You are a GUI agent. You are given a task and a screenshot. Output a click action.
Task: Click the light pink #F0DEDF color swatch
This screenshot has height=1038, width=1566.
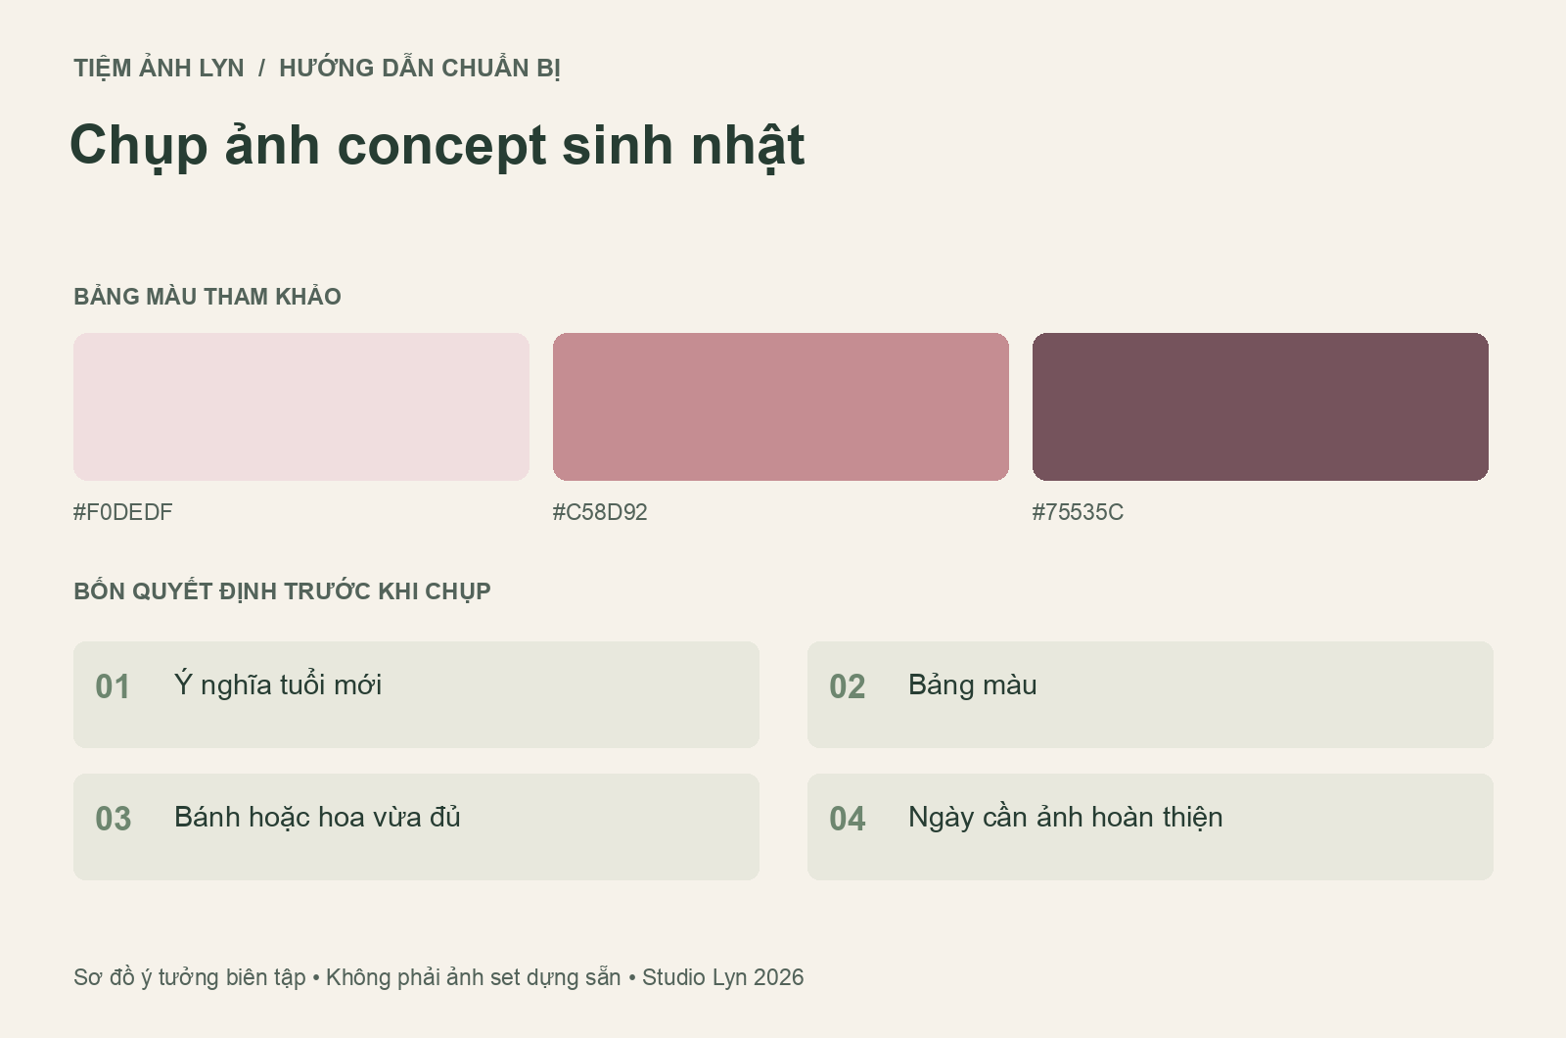tap(301, 406)
